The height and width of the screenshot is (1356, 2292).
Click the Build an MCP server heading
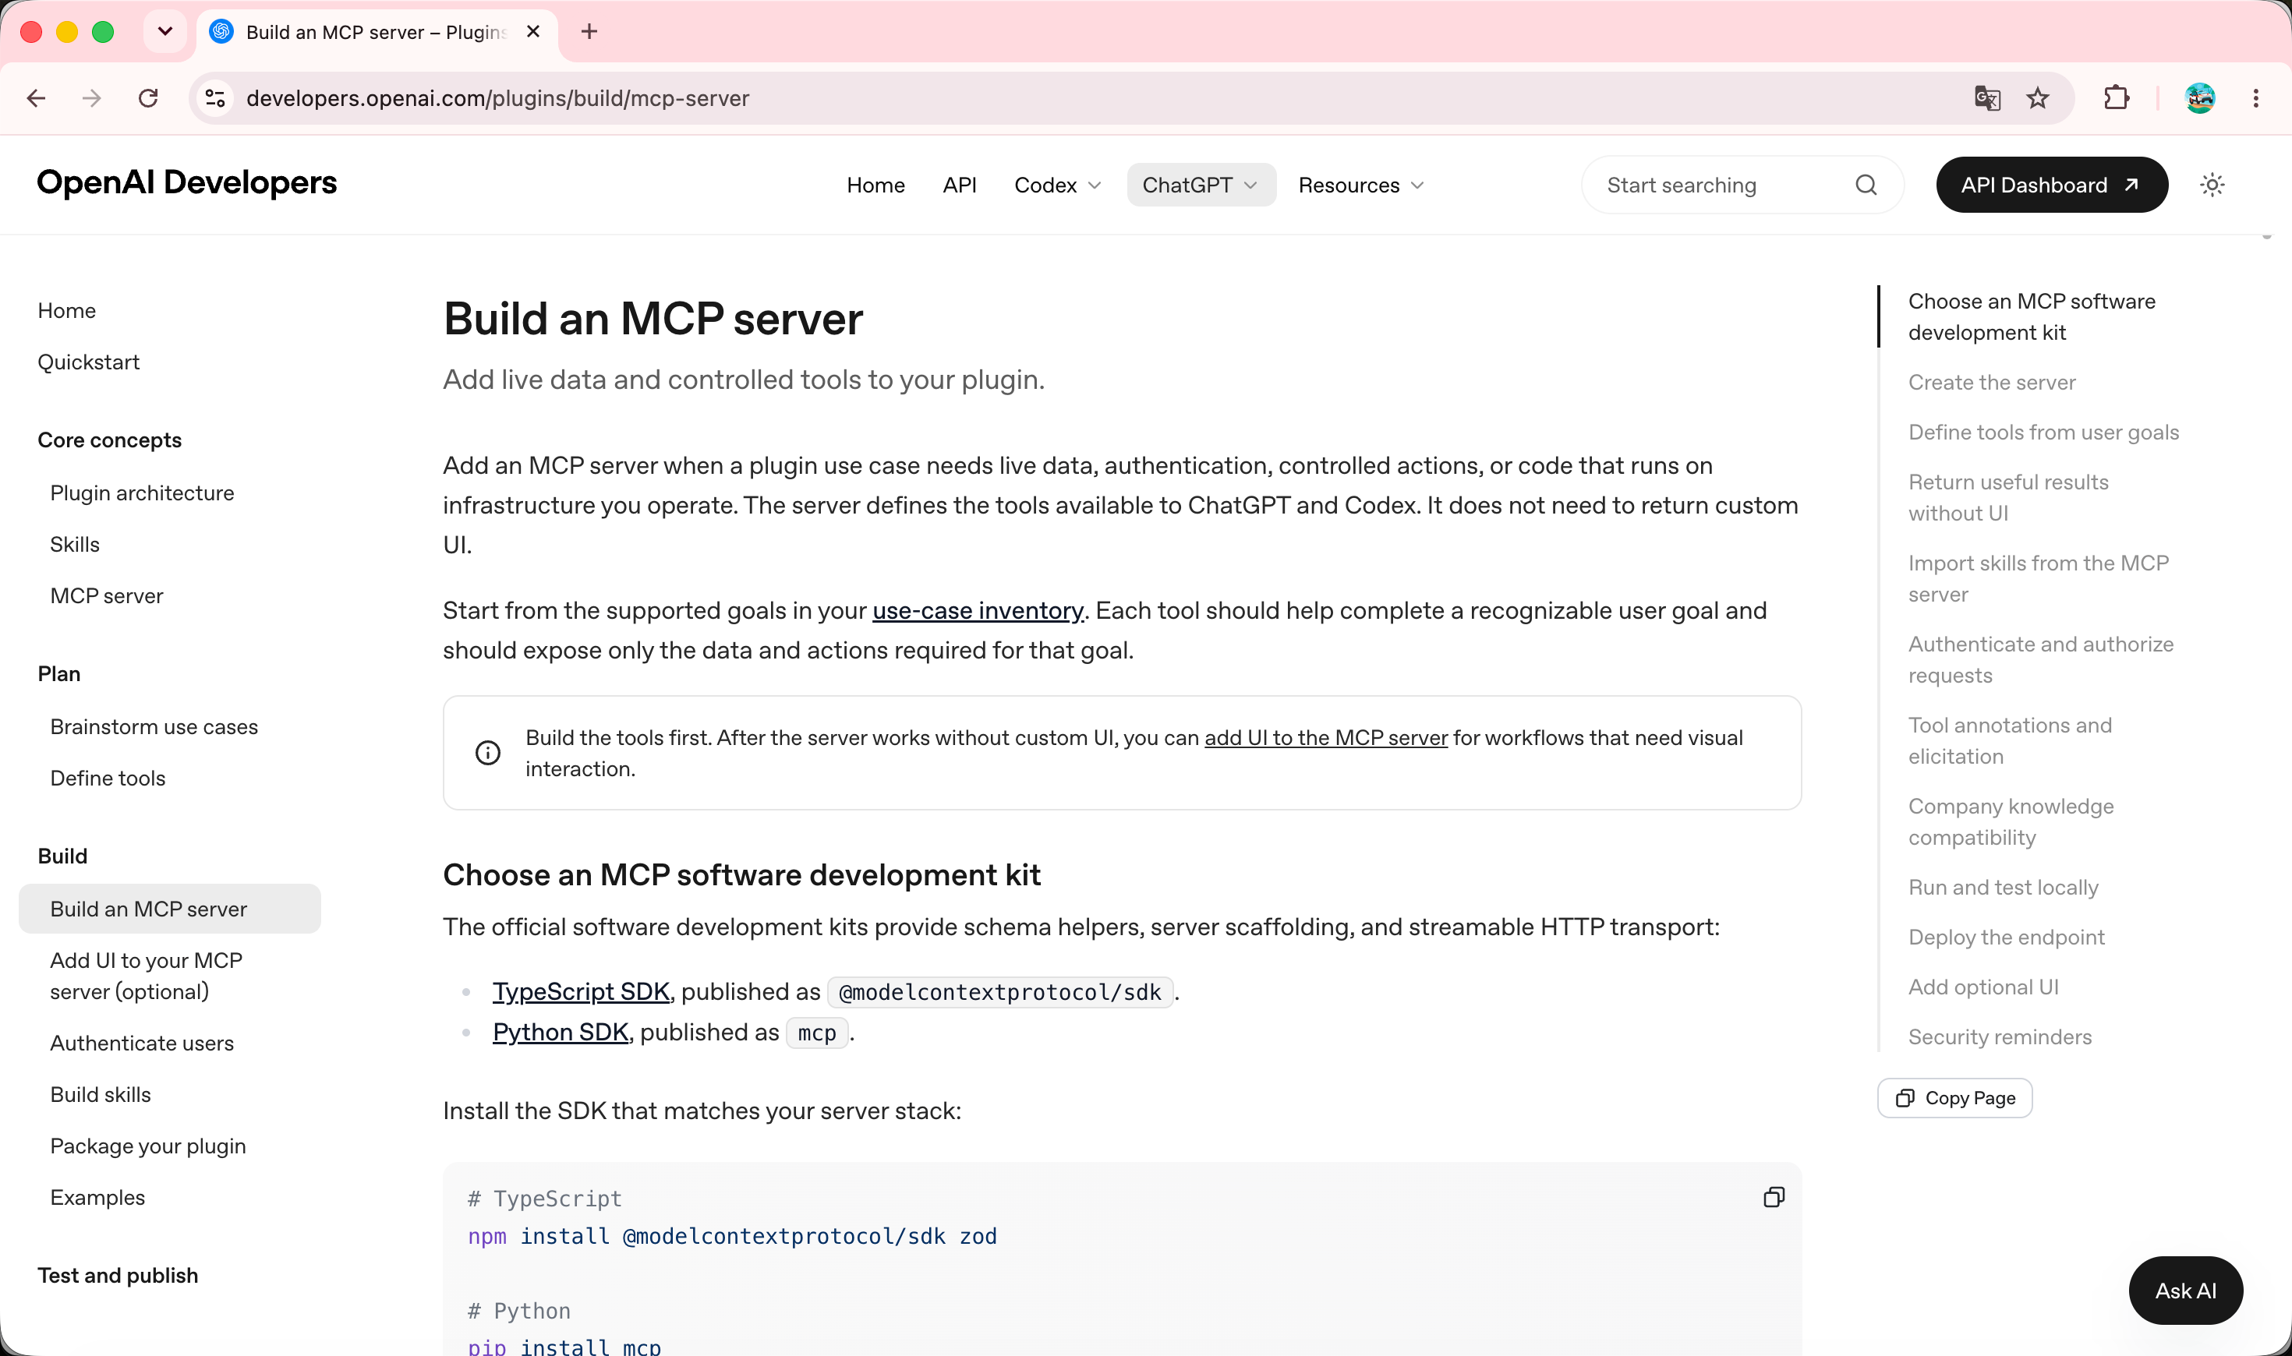[x=653, y=319]
